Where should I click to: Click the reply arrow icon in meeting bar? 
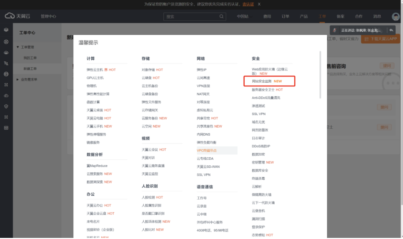coord(391,30)
